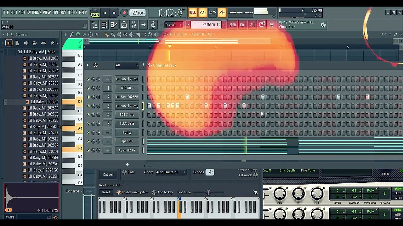Open the TOOLS menu
Screen dimensions: 403x226
point(72,13)
